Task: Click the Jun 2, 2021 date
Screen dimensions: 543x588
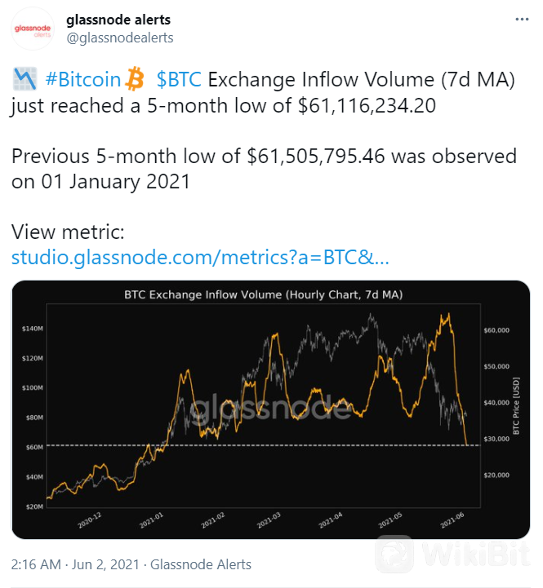Action: tap(105, 564)
